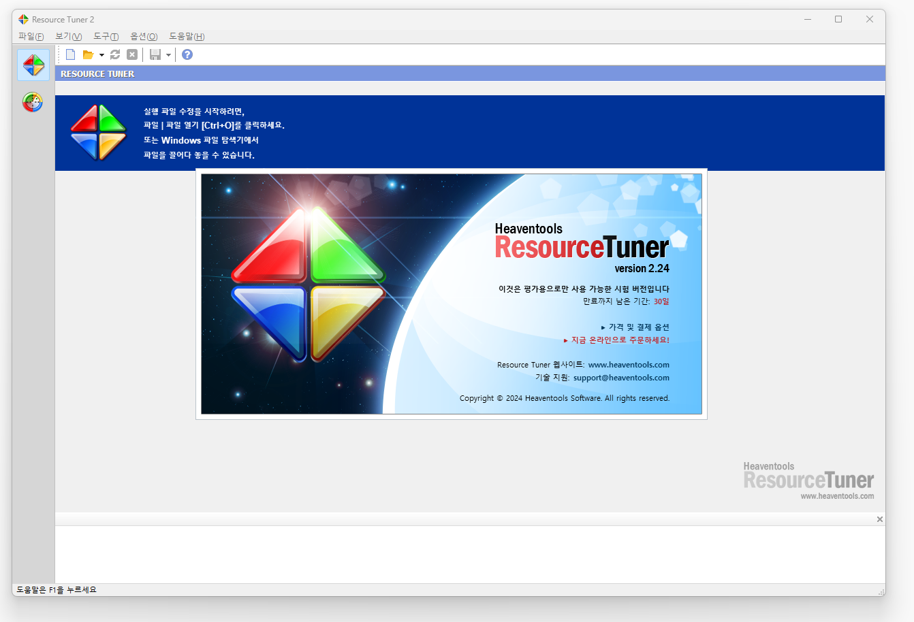Viewport: 914px width, 622px height.
Task: Click the Save floppy disk icon
Action: (x=155, y=54)
